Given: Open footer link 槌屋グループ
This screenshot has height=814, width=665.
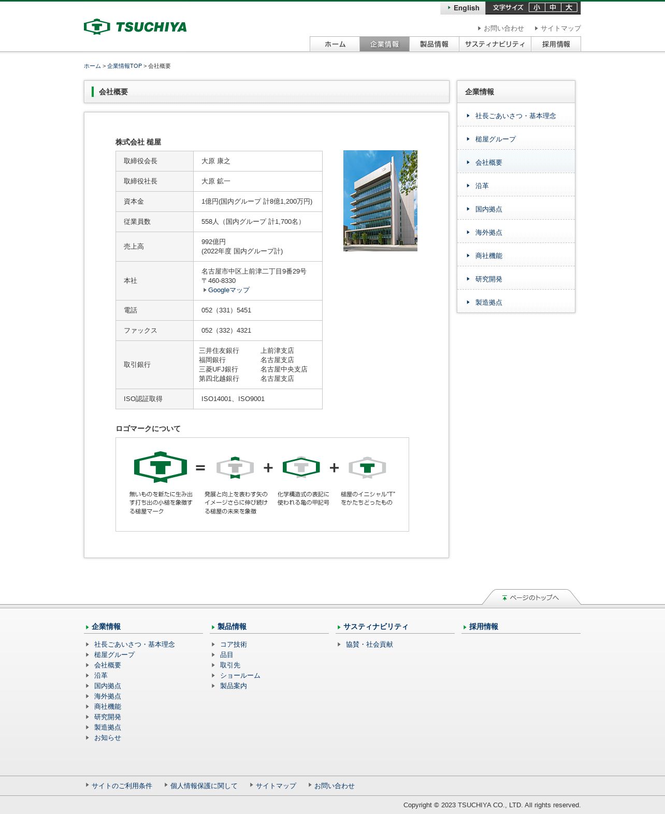Looking at the screenshot, I should (x=114, y=655).
